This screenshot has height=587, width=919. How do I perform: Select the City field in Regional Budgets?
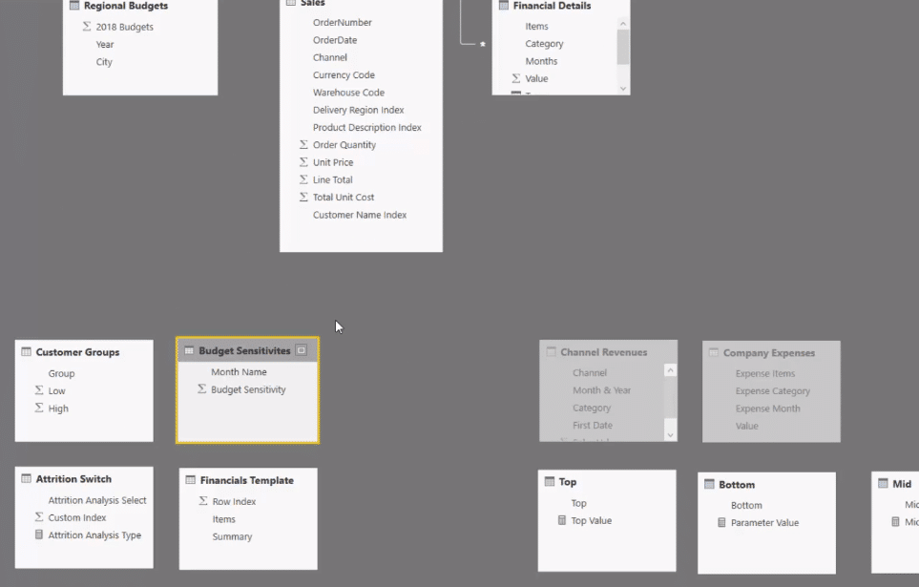pyautogui.click(x=104, y=62)
